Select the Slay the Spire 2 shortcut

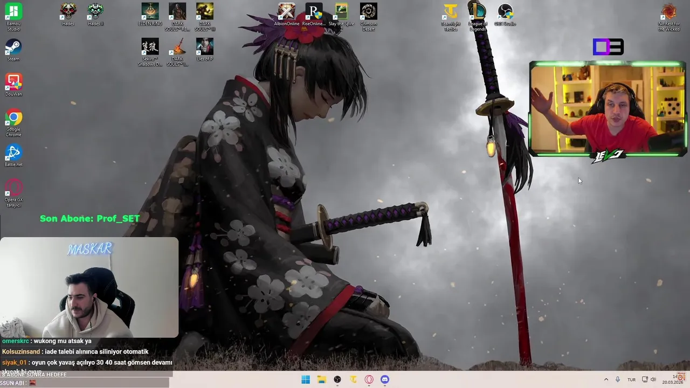click(x=341, y=17)
